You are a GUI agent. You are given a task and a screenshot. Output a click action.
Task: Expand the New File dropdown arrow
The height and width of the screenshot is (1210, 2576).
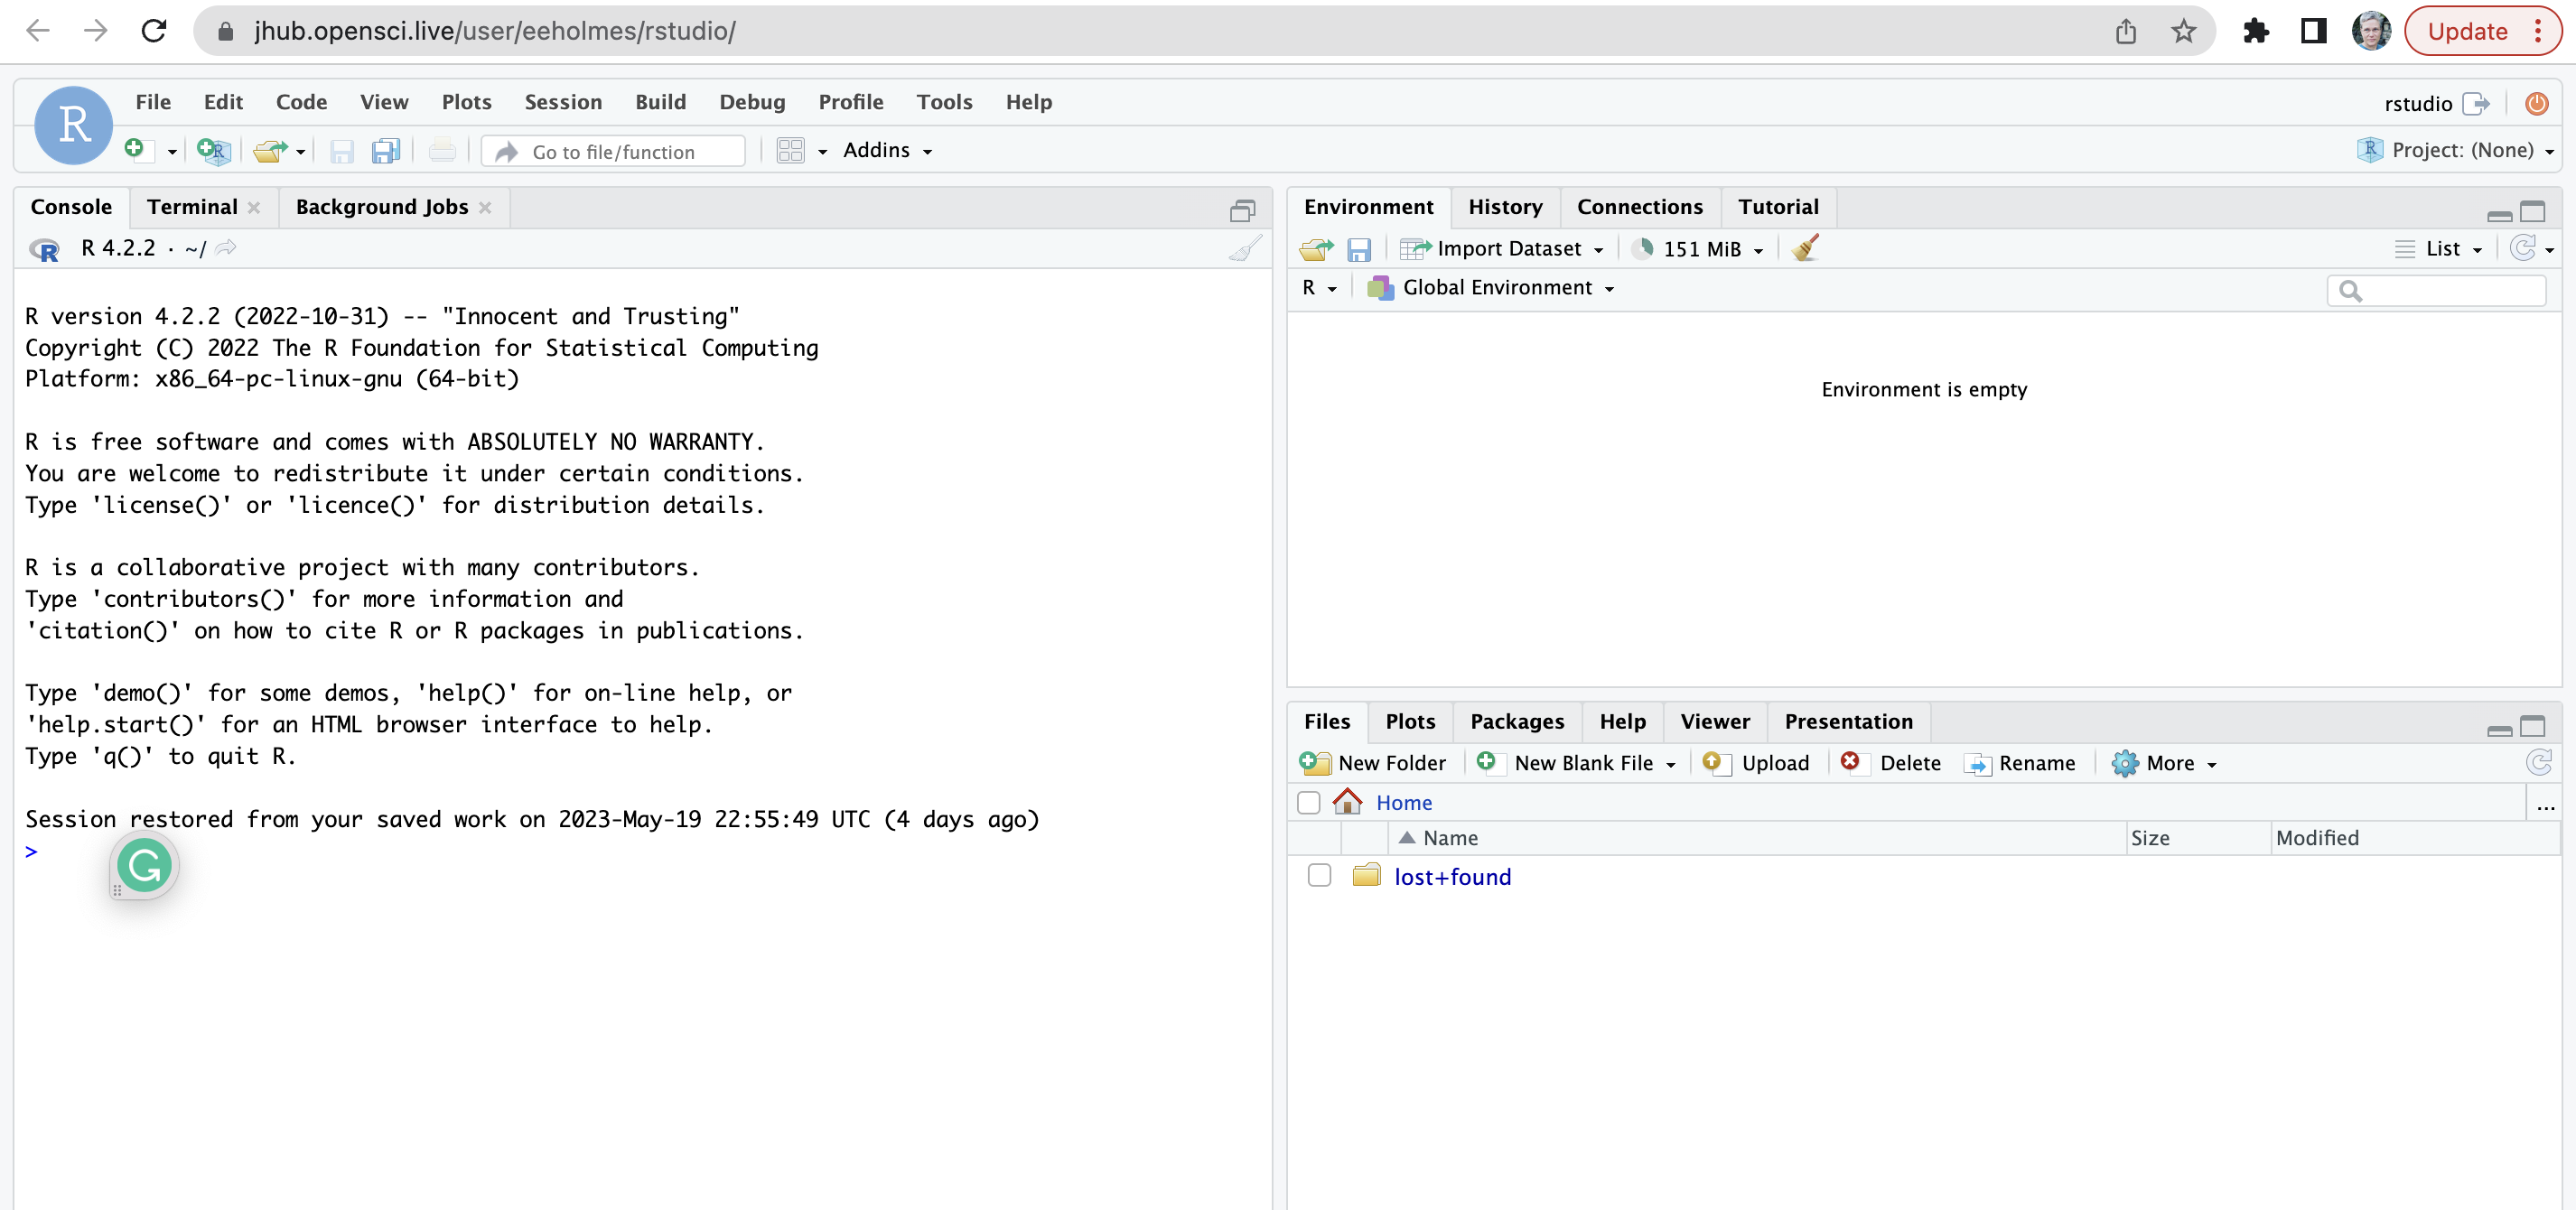[x=172, y=152]
